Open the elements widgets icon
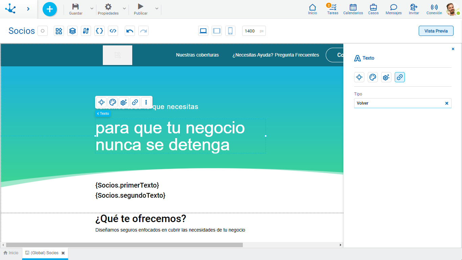 (x=59, y=31)
